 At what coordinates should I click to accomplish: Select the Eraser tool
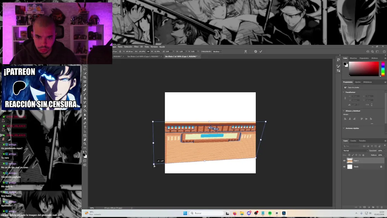pyautogui.click(x=85, y=106)
